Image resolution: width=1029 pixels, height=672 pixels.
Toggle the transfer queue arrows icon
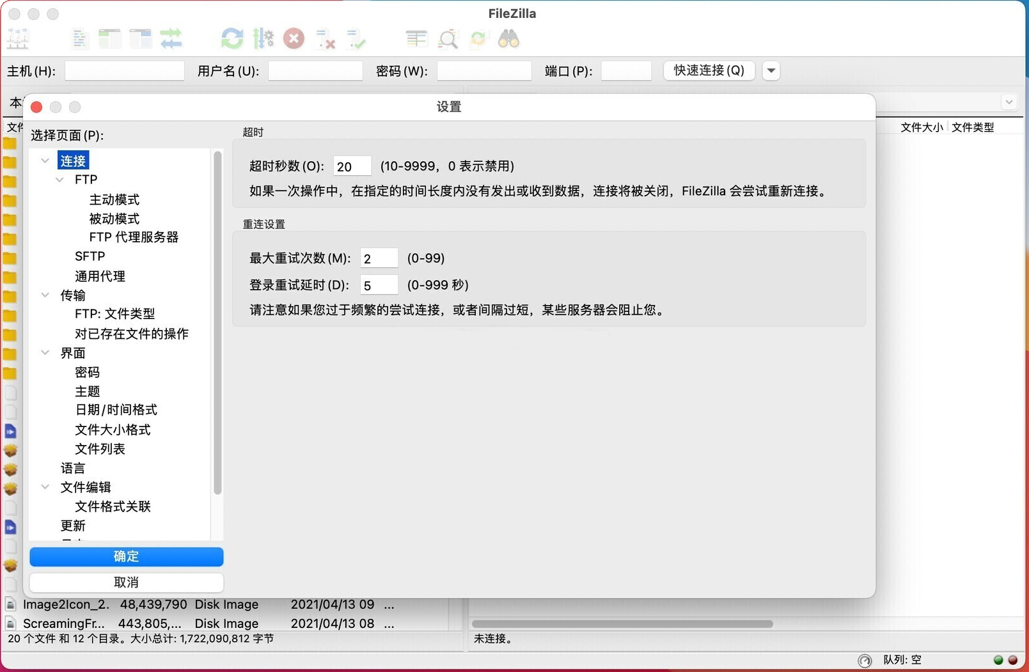(171, 39)
